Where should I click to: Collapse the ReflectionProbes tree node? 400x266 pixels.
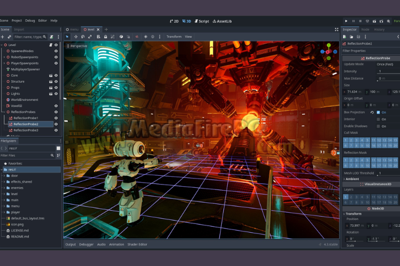click(4, 112)
